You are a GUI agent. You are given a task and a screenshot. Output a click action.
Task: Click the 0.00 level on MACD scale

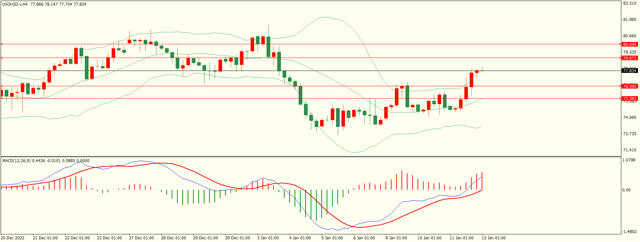pyautogui.click(x=626, y=190)
